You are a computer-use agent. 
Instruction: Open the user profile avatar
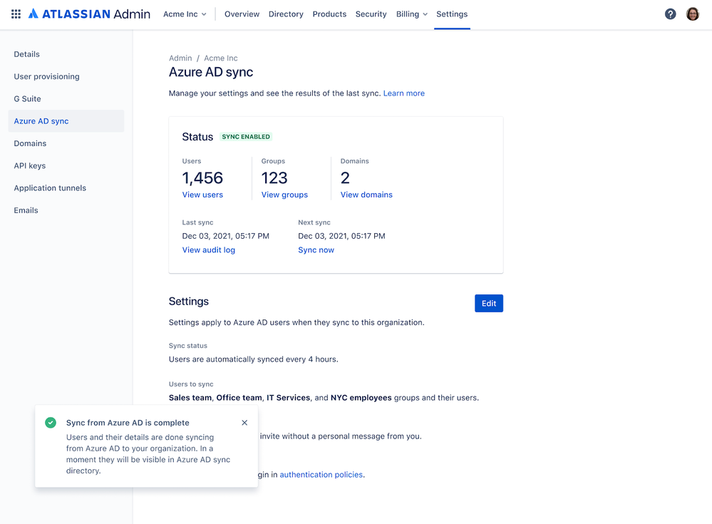693,14
